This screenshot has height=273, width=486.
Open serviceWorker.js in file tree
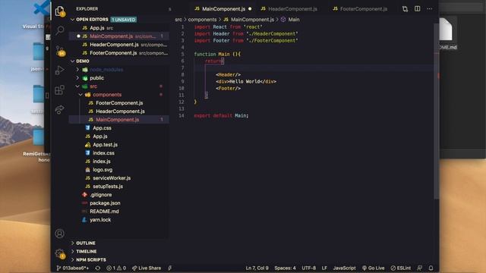click(x=112, y=178)
